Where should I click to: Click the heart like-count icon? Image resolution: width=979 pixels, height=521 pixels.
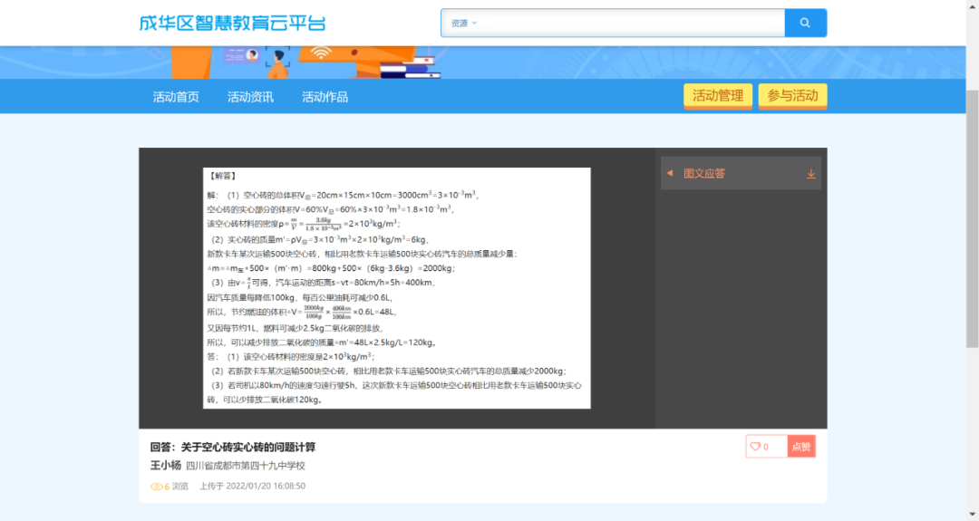tap(755, 447)
